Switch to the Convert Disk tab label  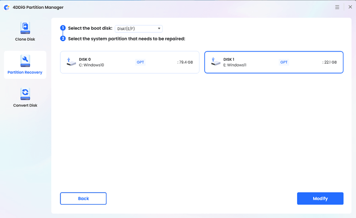pos(25,105)
